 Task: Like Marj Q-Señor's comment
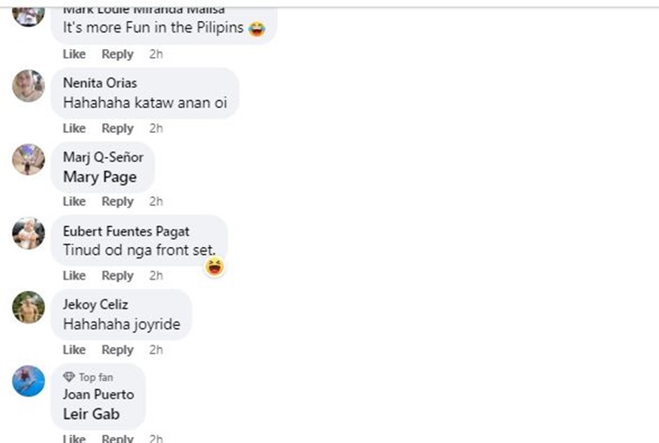[75, 201]
